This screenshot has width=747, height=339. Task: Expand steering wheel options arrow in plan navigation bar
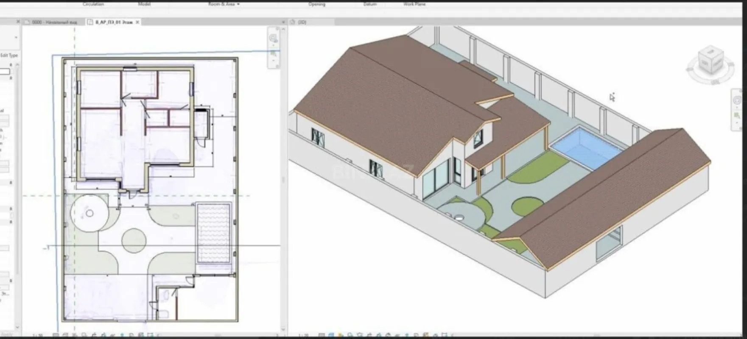tap(273, 45)
